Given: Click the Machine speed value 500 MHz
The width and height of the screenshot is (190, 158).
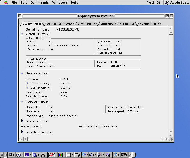Looking at the screenshot, I should point(133,111).
